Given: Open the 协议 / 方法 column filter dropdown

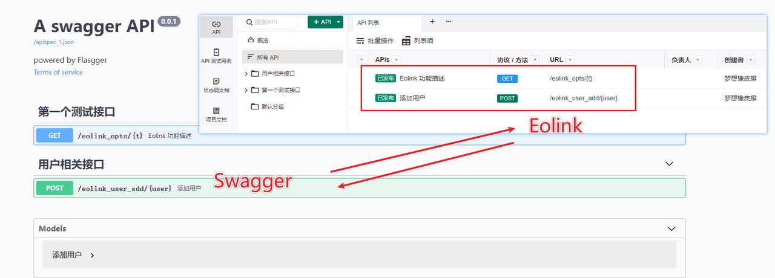Looking at the screenshot, I should coord(535,60).
